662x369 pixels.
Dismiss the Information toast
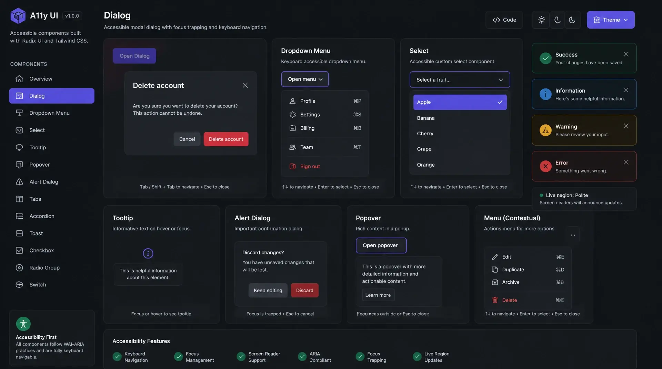626,90
